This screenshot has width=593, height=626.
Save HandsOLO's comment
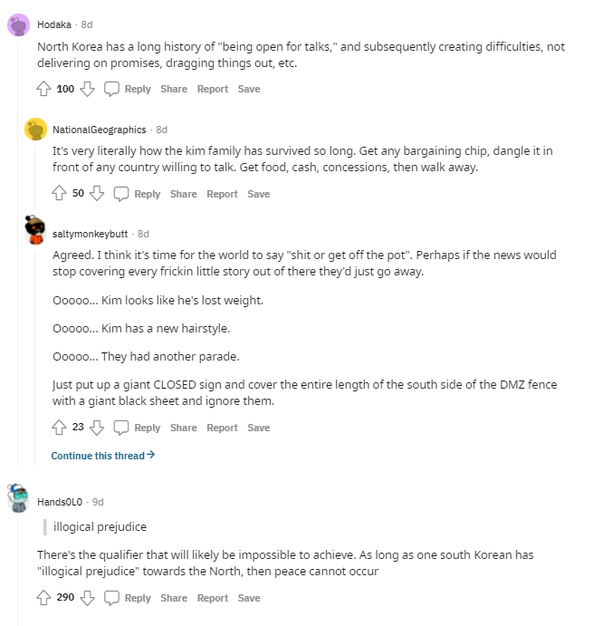249,598
